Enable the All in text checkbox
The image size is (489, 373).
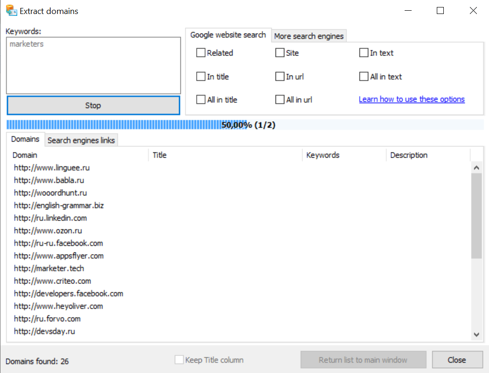(364, 76)
